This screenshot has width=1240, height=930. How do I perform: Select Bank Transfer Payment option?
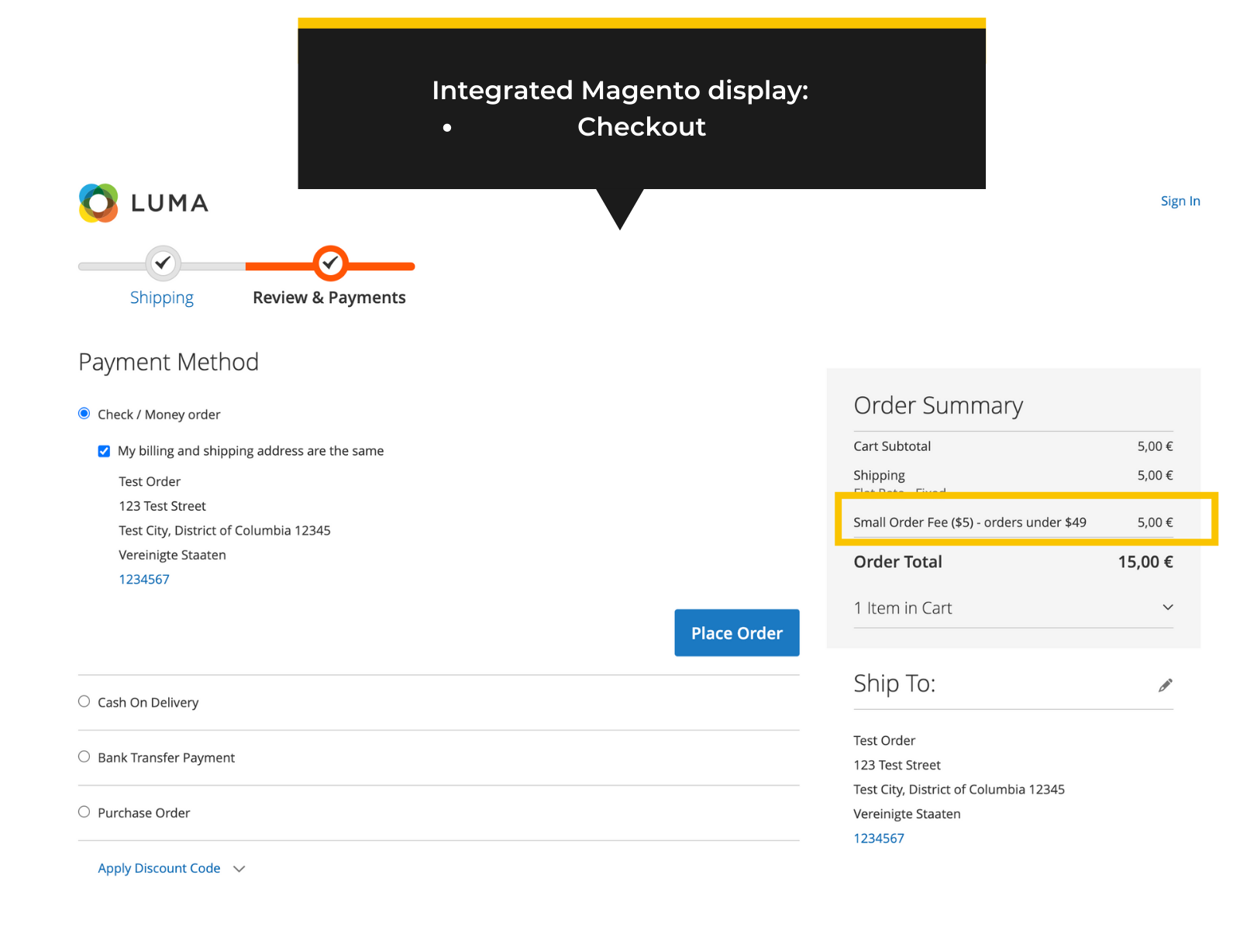pos(84,756)
